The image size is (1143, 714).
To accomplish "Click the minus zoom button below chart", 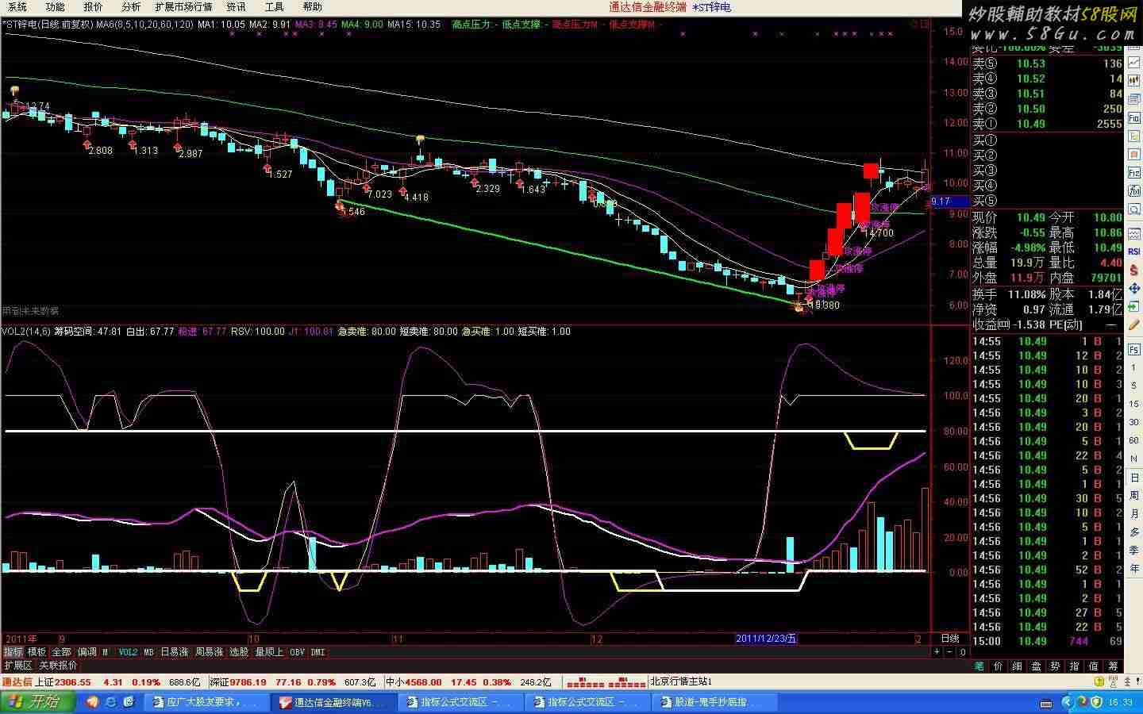I will (950, 652).
